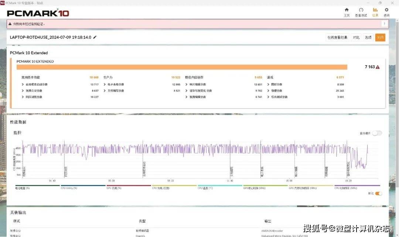Click the 游戏 score 6 571
This screenshot has width=399, height=237.
tap(340, 77)
